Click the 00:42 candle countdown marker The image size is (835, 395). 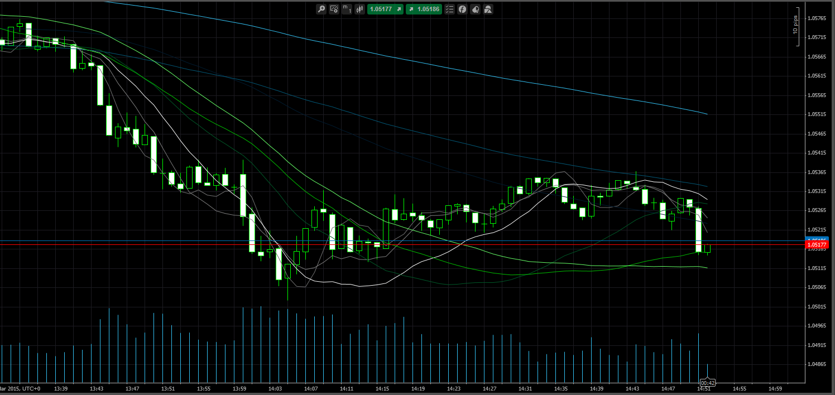(707, 383)
